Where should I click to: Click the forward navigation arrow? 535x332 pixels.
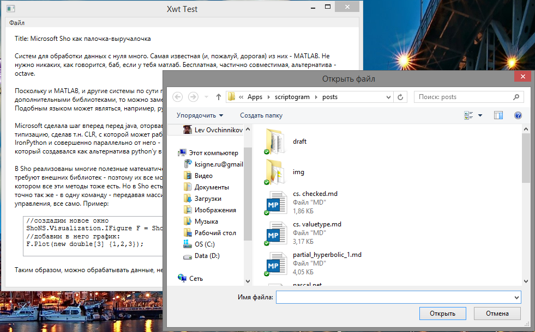192,96
